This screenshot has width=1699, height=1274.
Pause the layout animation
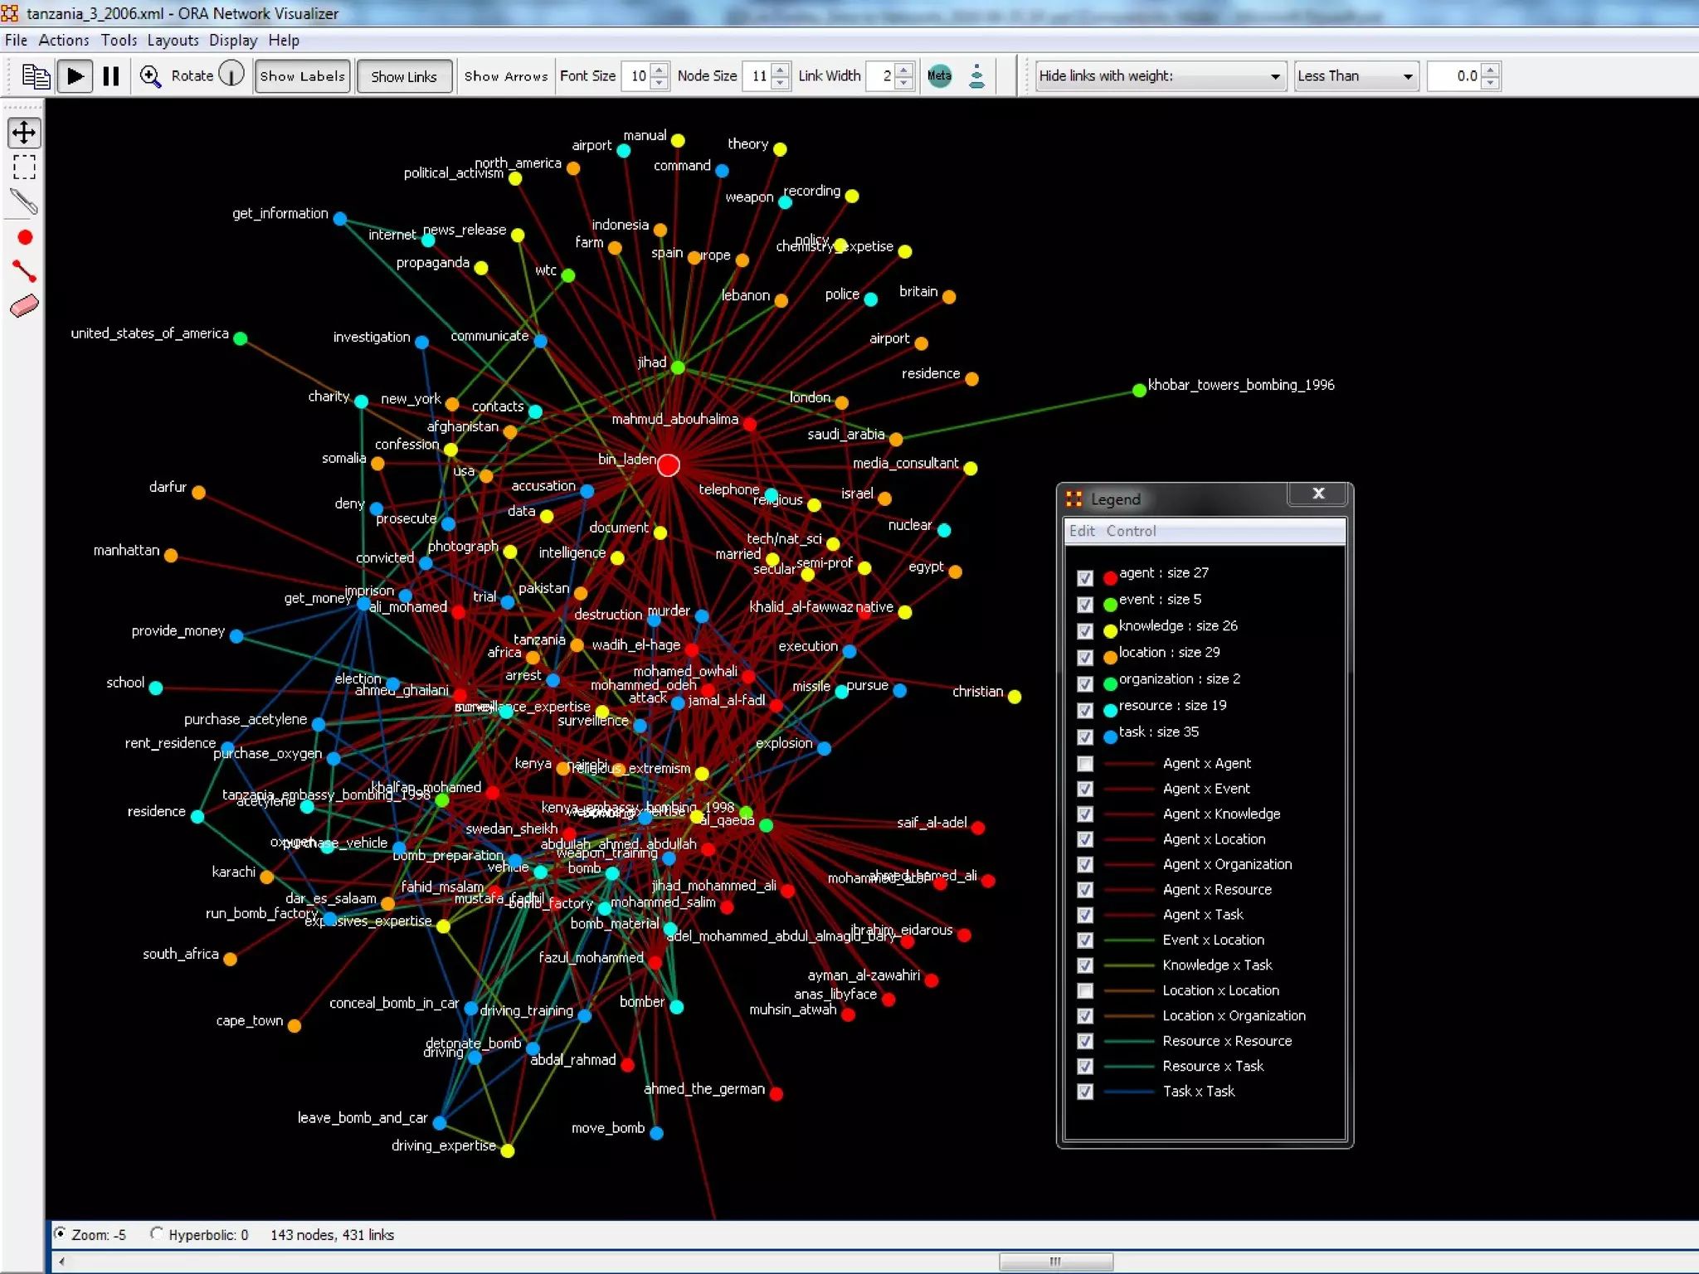tap(111, 76)
